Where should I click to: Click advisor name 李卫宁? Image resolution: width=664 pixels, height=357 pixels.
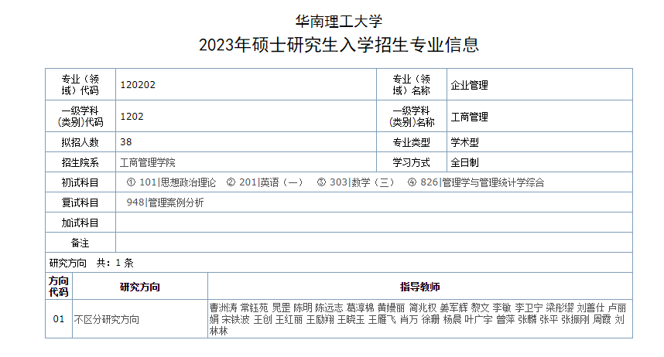click(529, 308)
